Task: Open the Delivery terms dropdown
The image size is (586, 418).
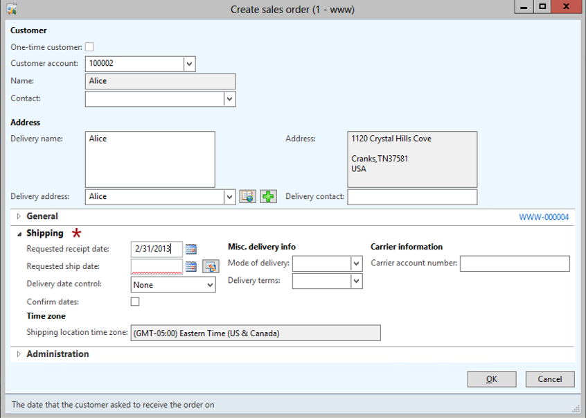Action: pos(356,281)
